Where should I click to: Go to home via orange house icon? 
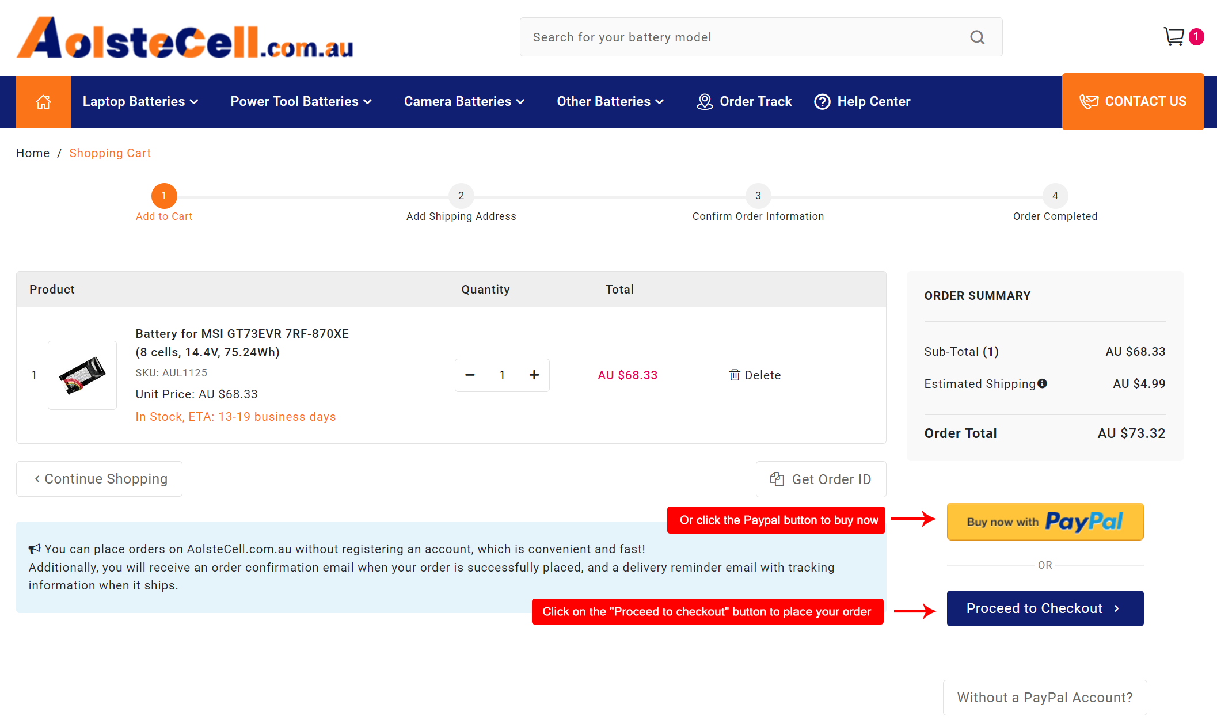(44, 102)
